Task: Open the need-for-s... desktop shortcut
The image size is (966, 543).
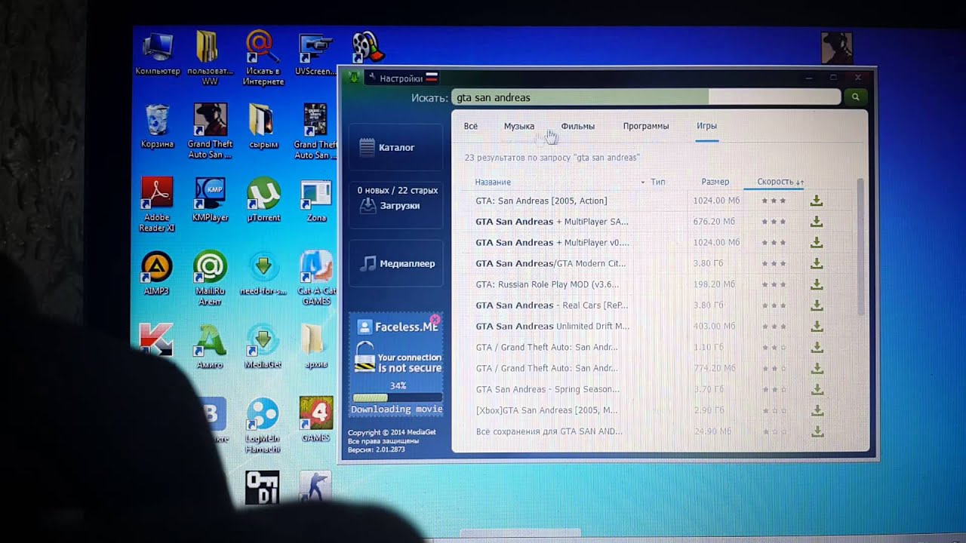Action: tap(263, 273)
